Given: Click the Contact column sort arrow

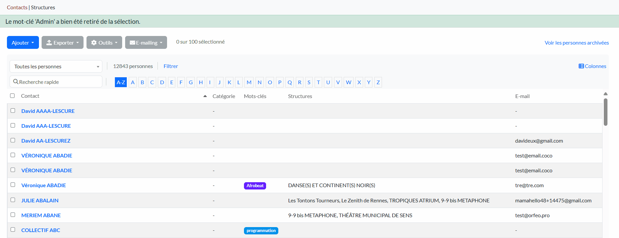Looking at the screenshot, I should 205,96.
